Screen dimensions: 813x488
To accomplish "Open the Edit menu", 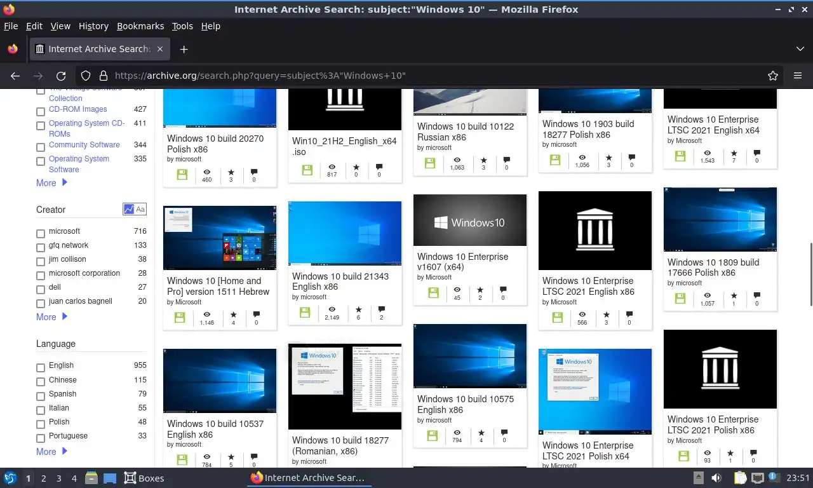I will pyautogui.click(x=34, y=26).
